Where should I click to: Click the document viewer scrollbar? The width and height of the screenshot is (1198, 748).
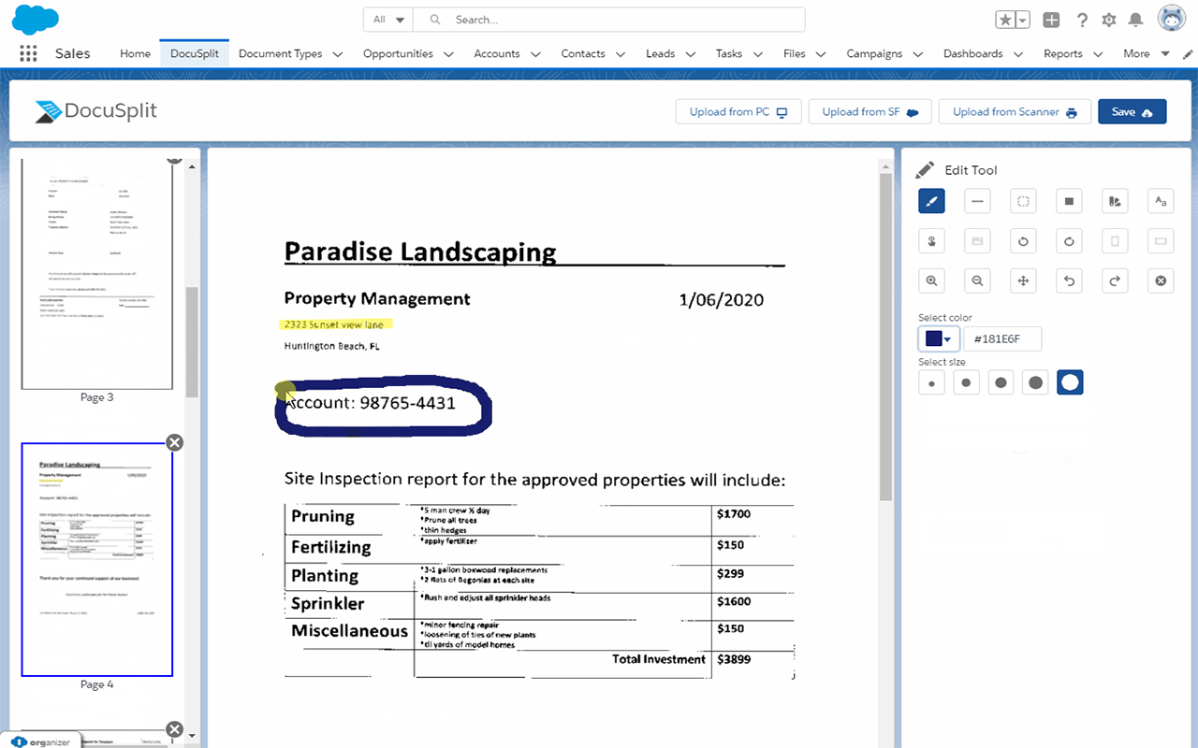click(x=885, y=337)
